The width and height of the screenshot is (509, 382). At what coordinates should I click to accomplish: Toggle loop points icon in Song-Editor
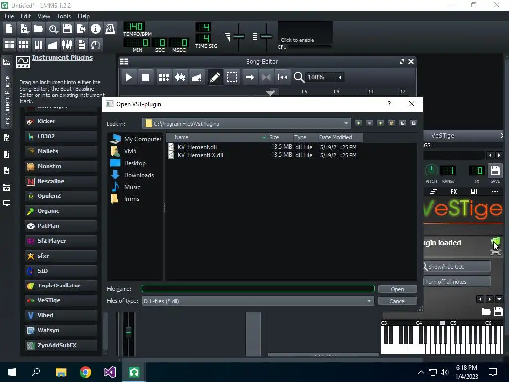coord(266,77)
